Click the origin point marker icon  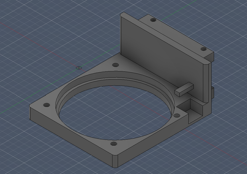pos(78,68)
